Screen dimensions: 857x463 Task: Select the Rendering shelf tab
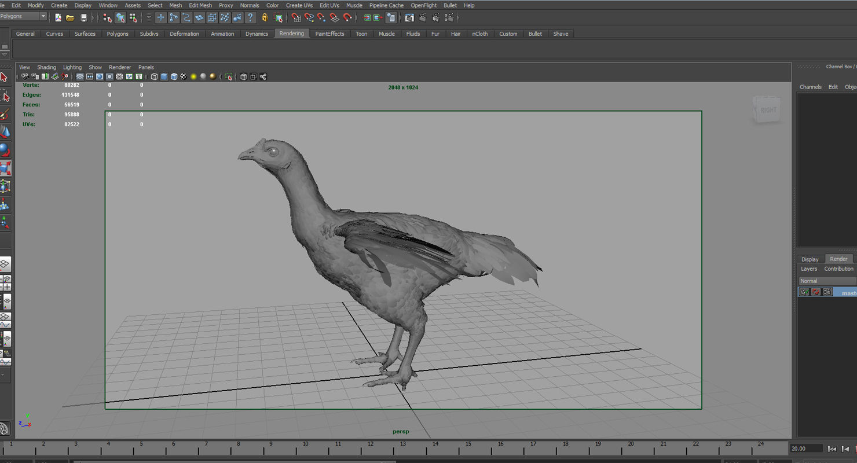pos(291,34)
